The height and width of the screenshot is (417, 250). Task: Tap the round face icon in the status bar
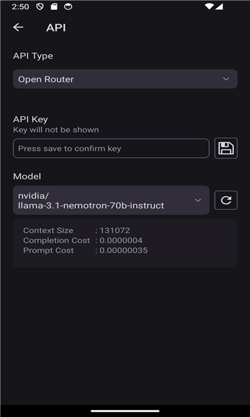click(68, 7)
